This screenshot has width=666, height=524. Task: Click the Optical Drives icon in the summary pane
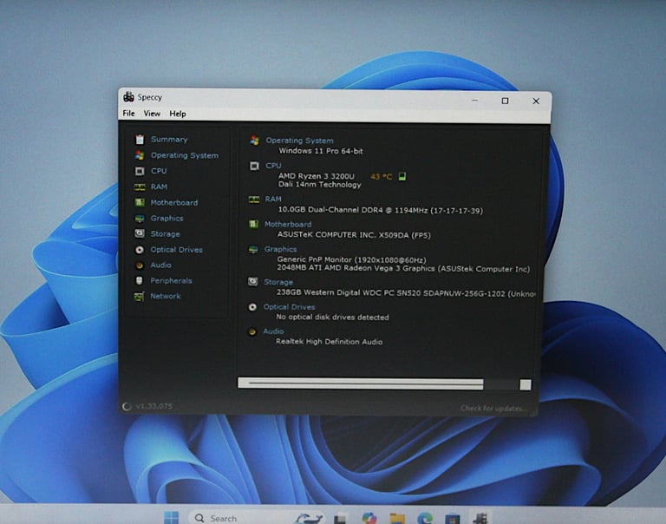(x=252, y=307)
